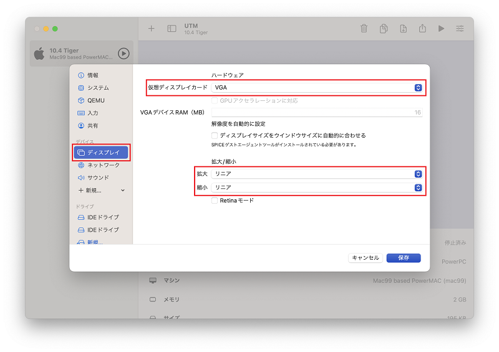Viewport: 499px width, 352px height.
Task: Click the computer icon beside マシン
Action: [153, 280]
